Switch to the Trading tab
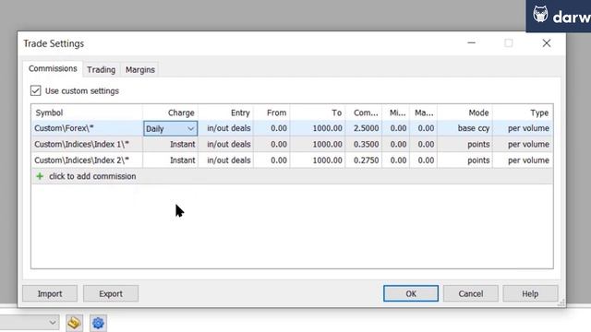The width and height of the screenshot is (591, 332). [x=101, y=70]
